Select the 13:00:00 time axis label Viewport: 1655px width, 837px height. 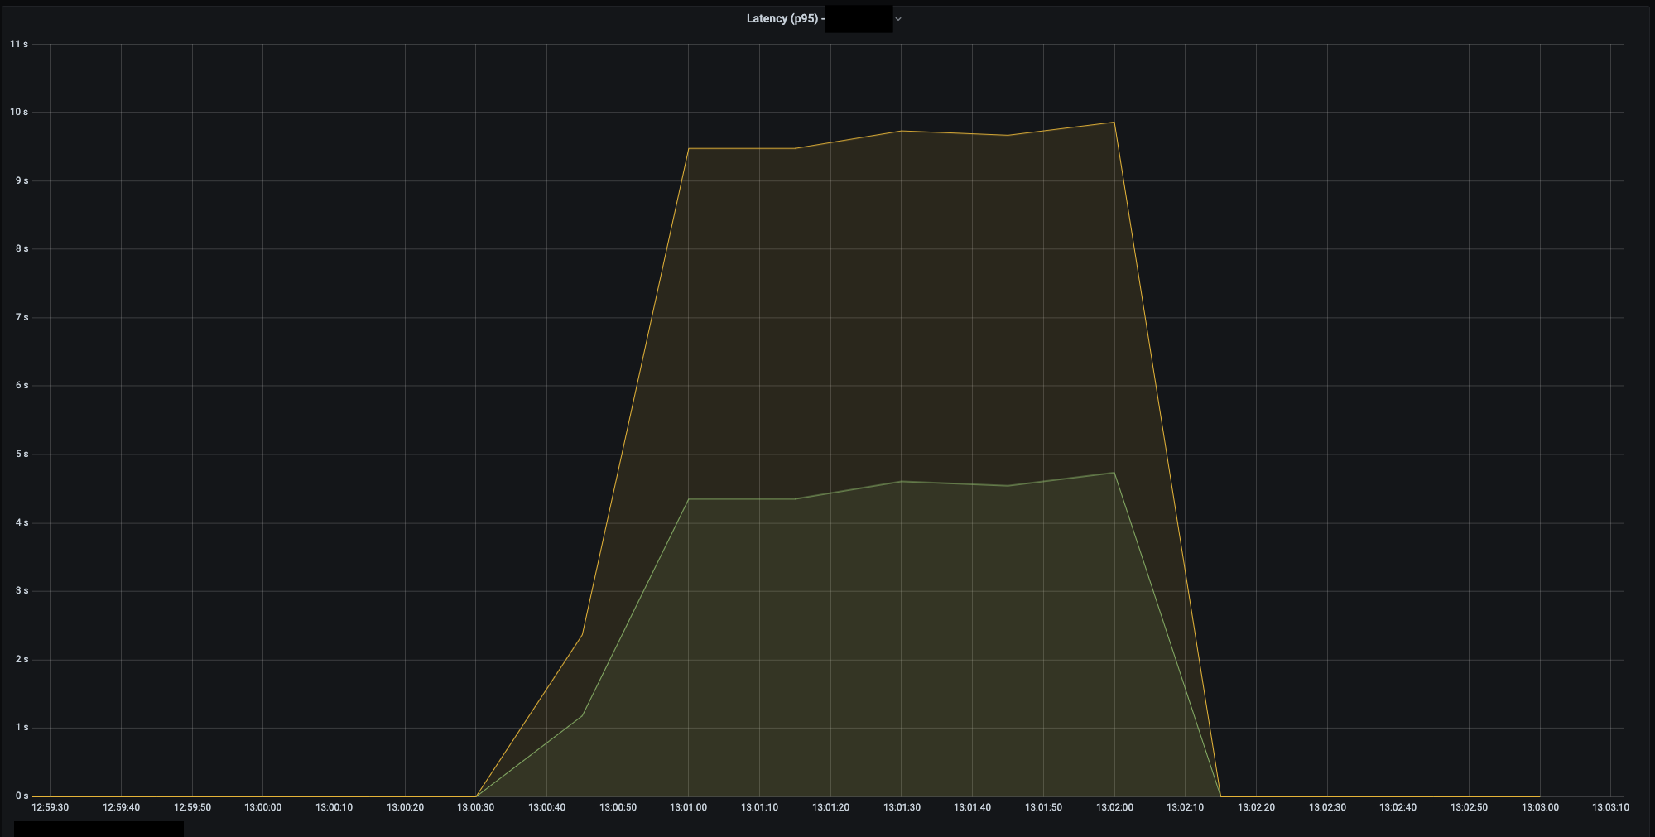(263, 807)
